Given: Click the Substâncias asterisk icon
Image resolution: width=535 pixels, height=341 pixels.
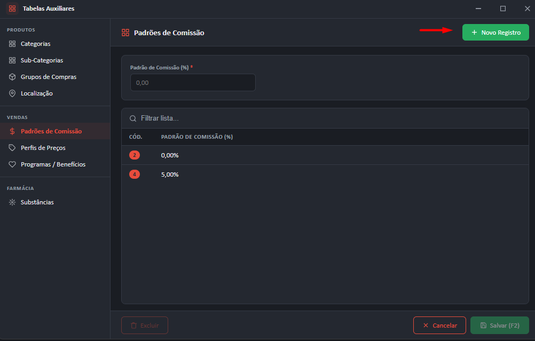Looking at the screenshot, I should coord(12,202).
